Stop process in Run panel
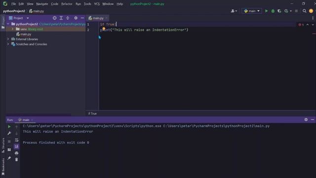The image size is (316, 178). [9, 141]
